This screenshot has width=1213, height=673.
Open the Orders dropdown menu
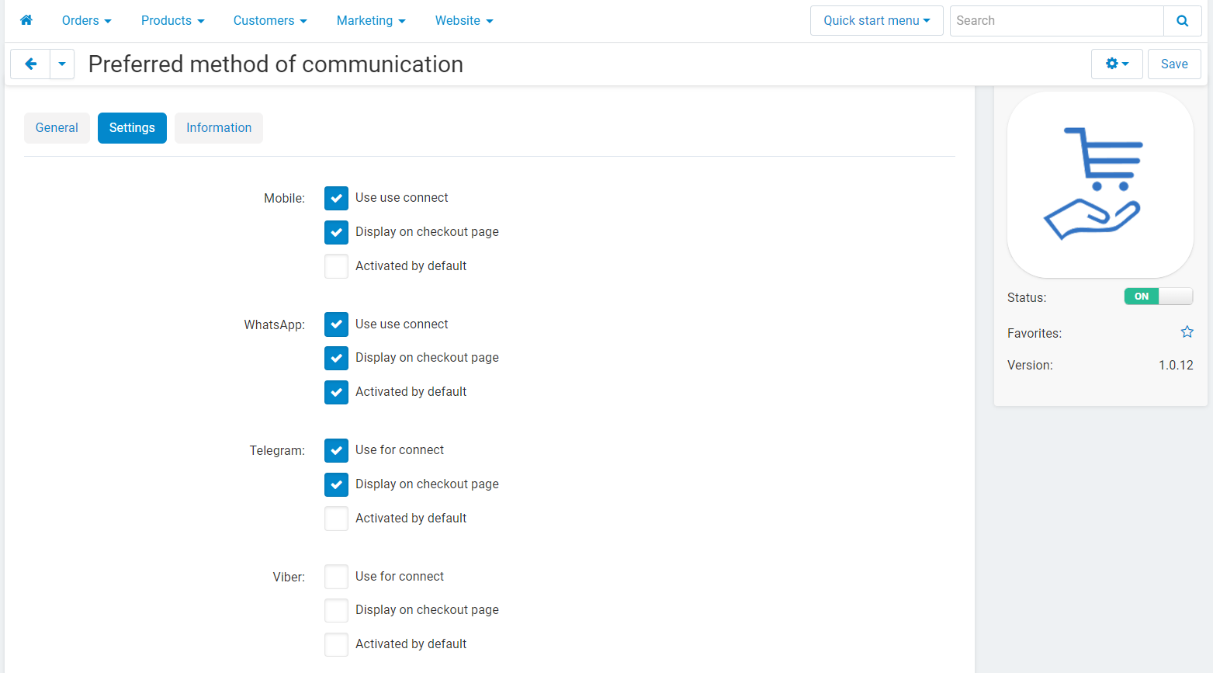[86, 21]
